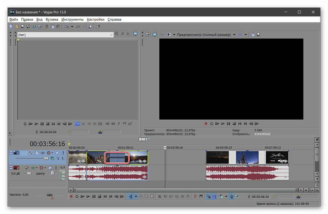Toggle ignore event grouping
The image size is (328, 214).
click(237, 196)
